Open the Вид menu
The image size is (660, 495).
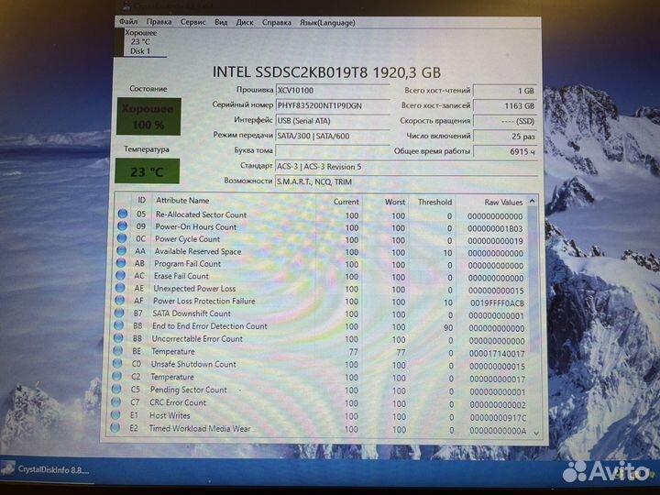(221, 22)
